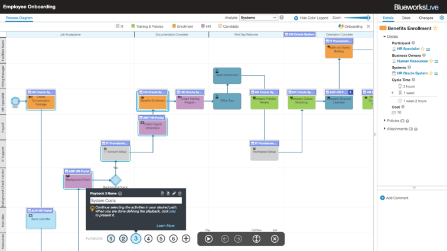
Task: Toggle Full View in playback bar
Action: [256, 239]
